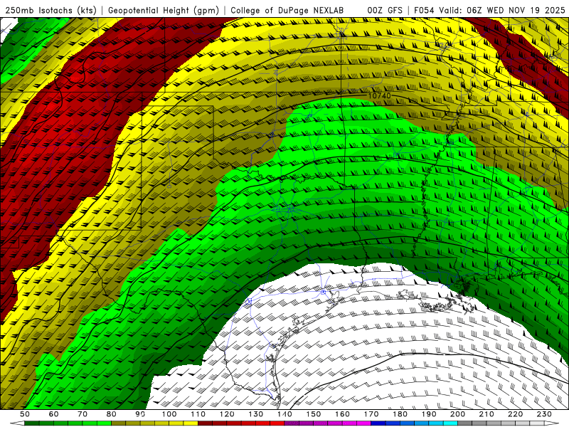Image resolution: width=569 pixels, height=427 pixels.
Task: Click the '110' legend value
Action: click(x=198, y=414)
